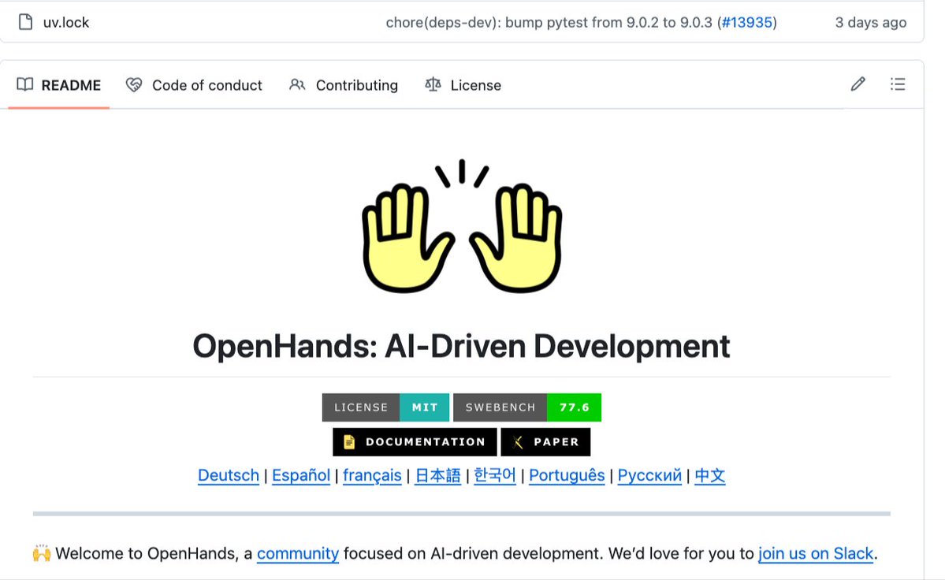Click the file icon beside uv.lock
The height and width of the screenshot is (580, 945).
(25, 22)
